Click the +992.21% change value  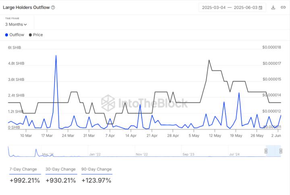point(25,181)
